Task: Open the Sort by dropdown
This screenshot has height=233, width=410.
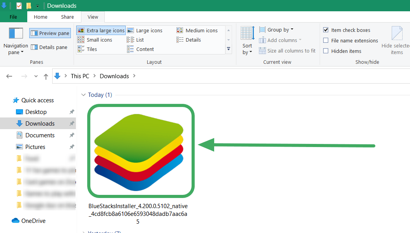Action: click(247, 41)
